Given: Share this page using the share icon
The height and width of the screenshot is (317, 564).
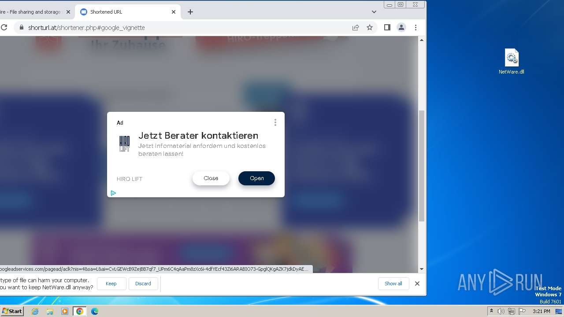Looking at the screenshot, I should (x=356, y=27).
